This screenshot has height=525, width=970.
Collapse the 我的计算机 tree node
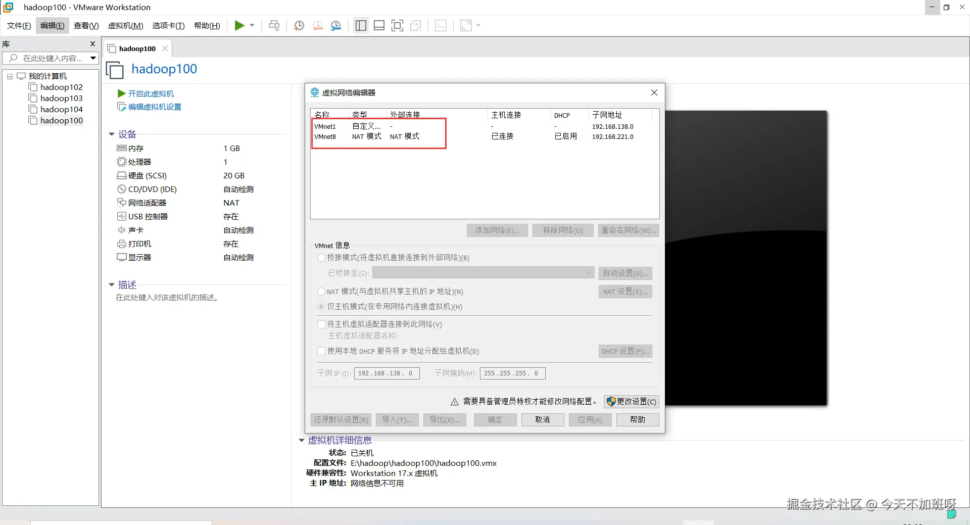10,76
